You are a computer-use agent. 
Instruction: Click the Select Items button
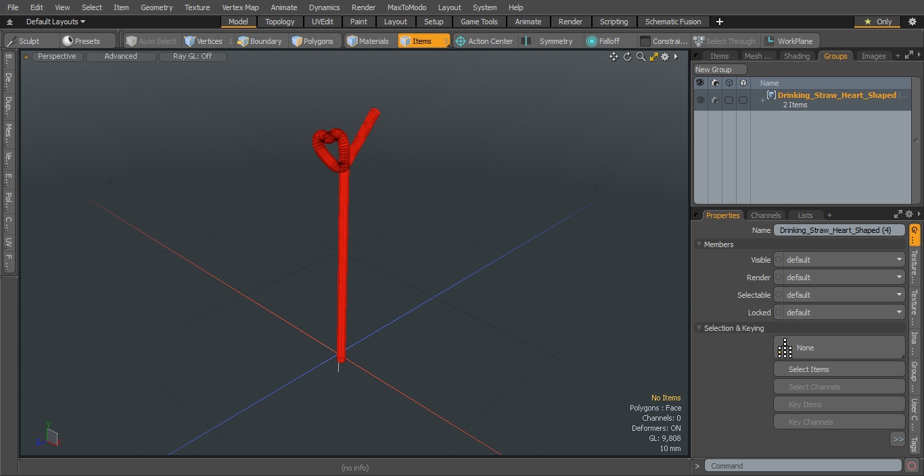[x=839, y=369]
